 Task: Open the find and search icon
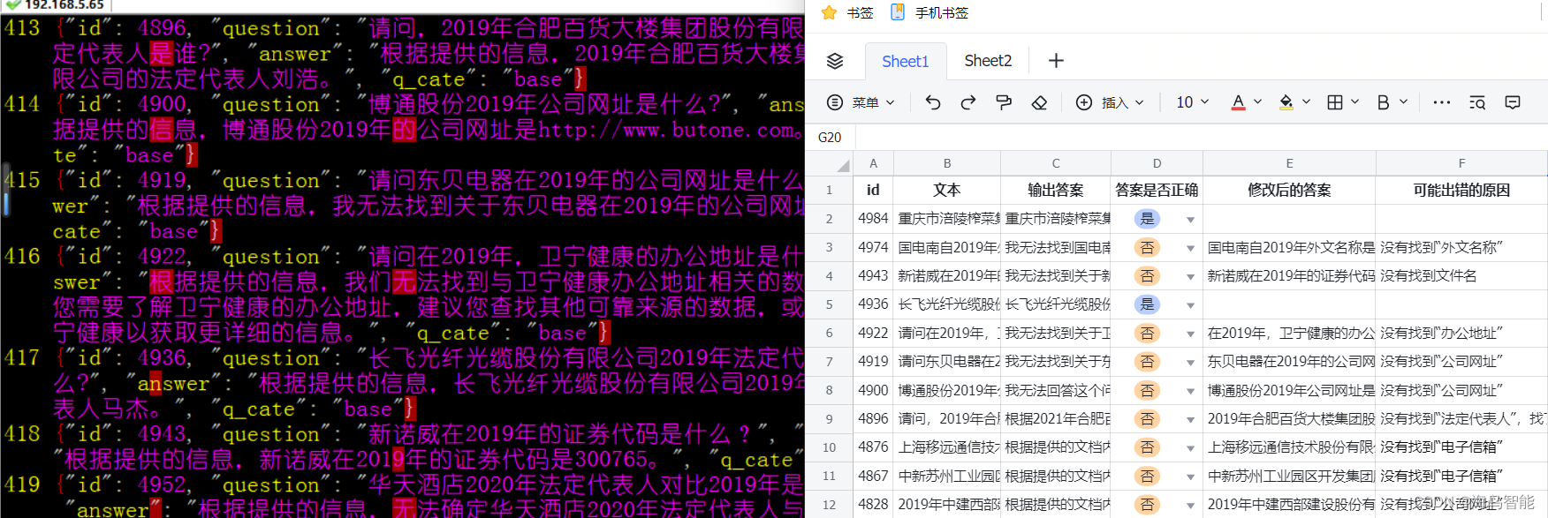(x=1477, y=102)
